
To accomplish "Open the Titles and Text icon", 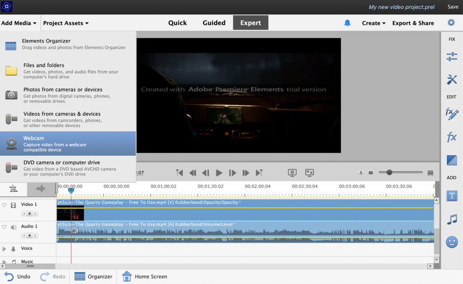I will (452, 196).
